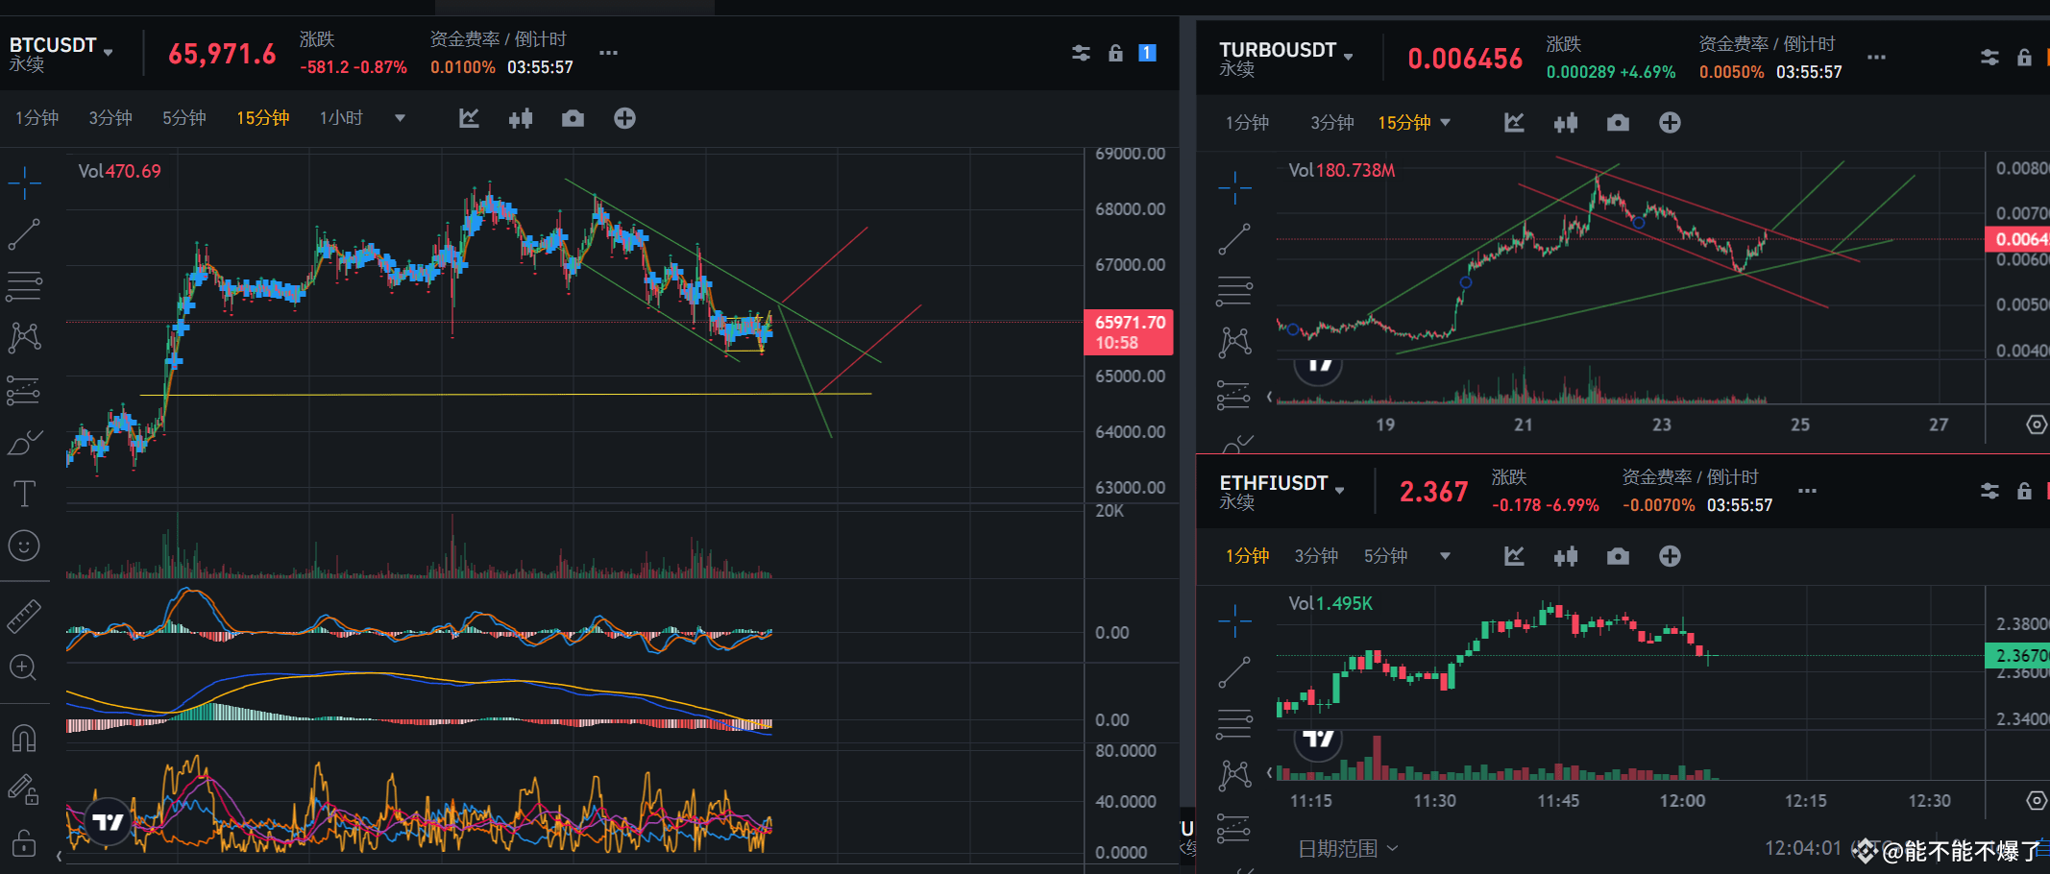Viewport: 2050px width, 874px height.
Task: Open TURBOUSDT chart axis settings gear
Action: click(x=2037, y=425)
